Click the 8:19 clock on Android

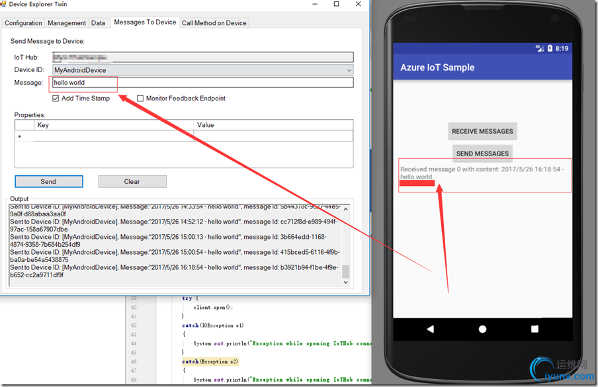tap(562, 48)
